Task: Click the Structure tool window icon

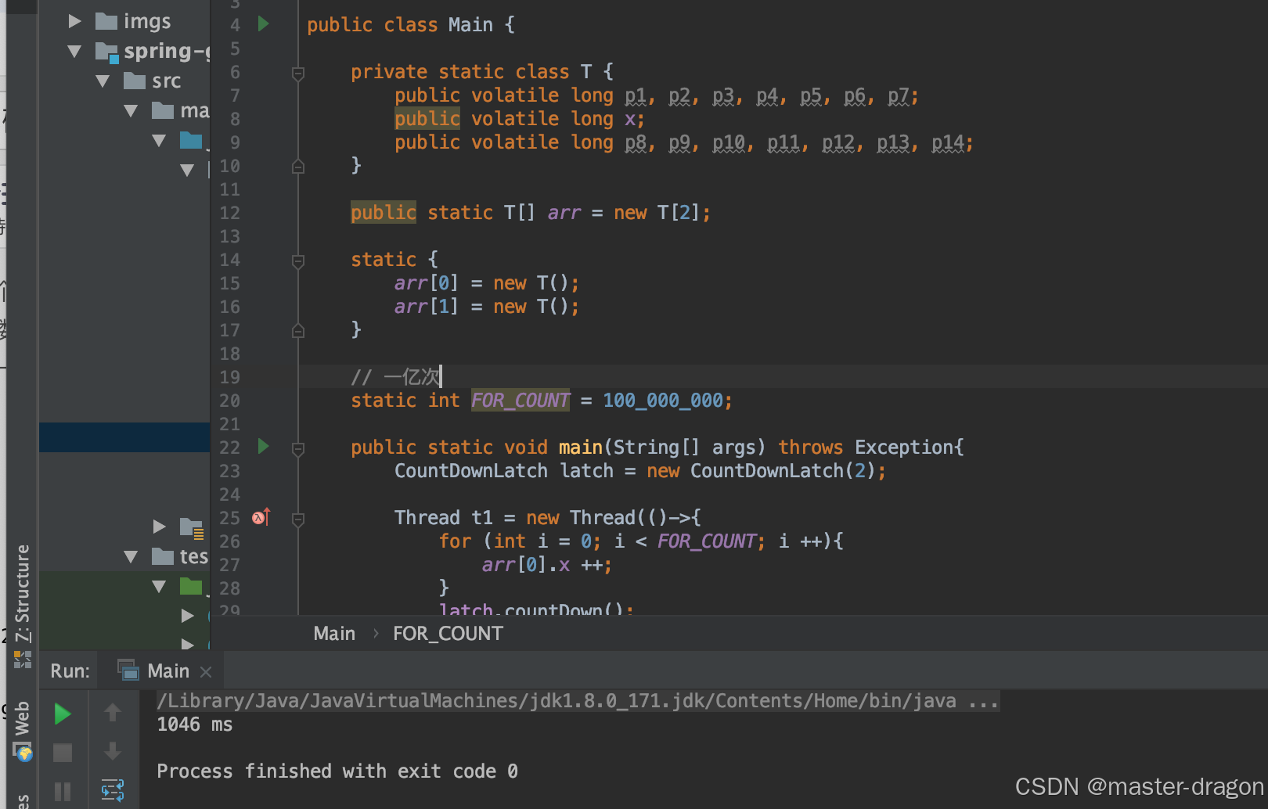Action: click(23, 660)
